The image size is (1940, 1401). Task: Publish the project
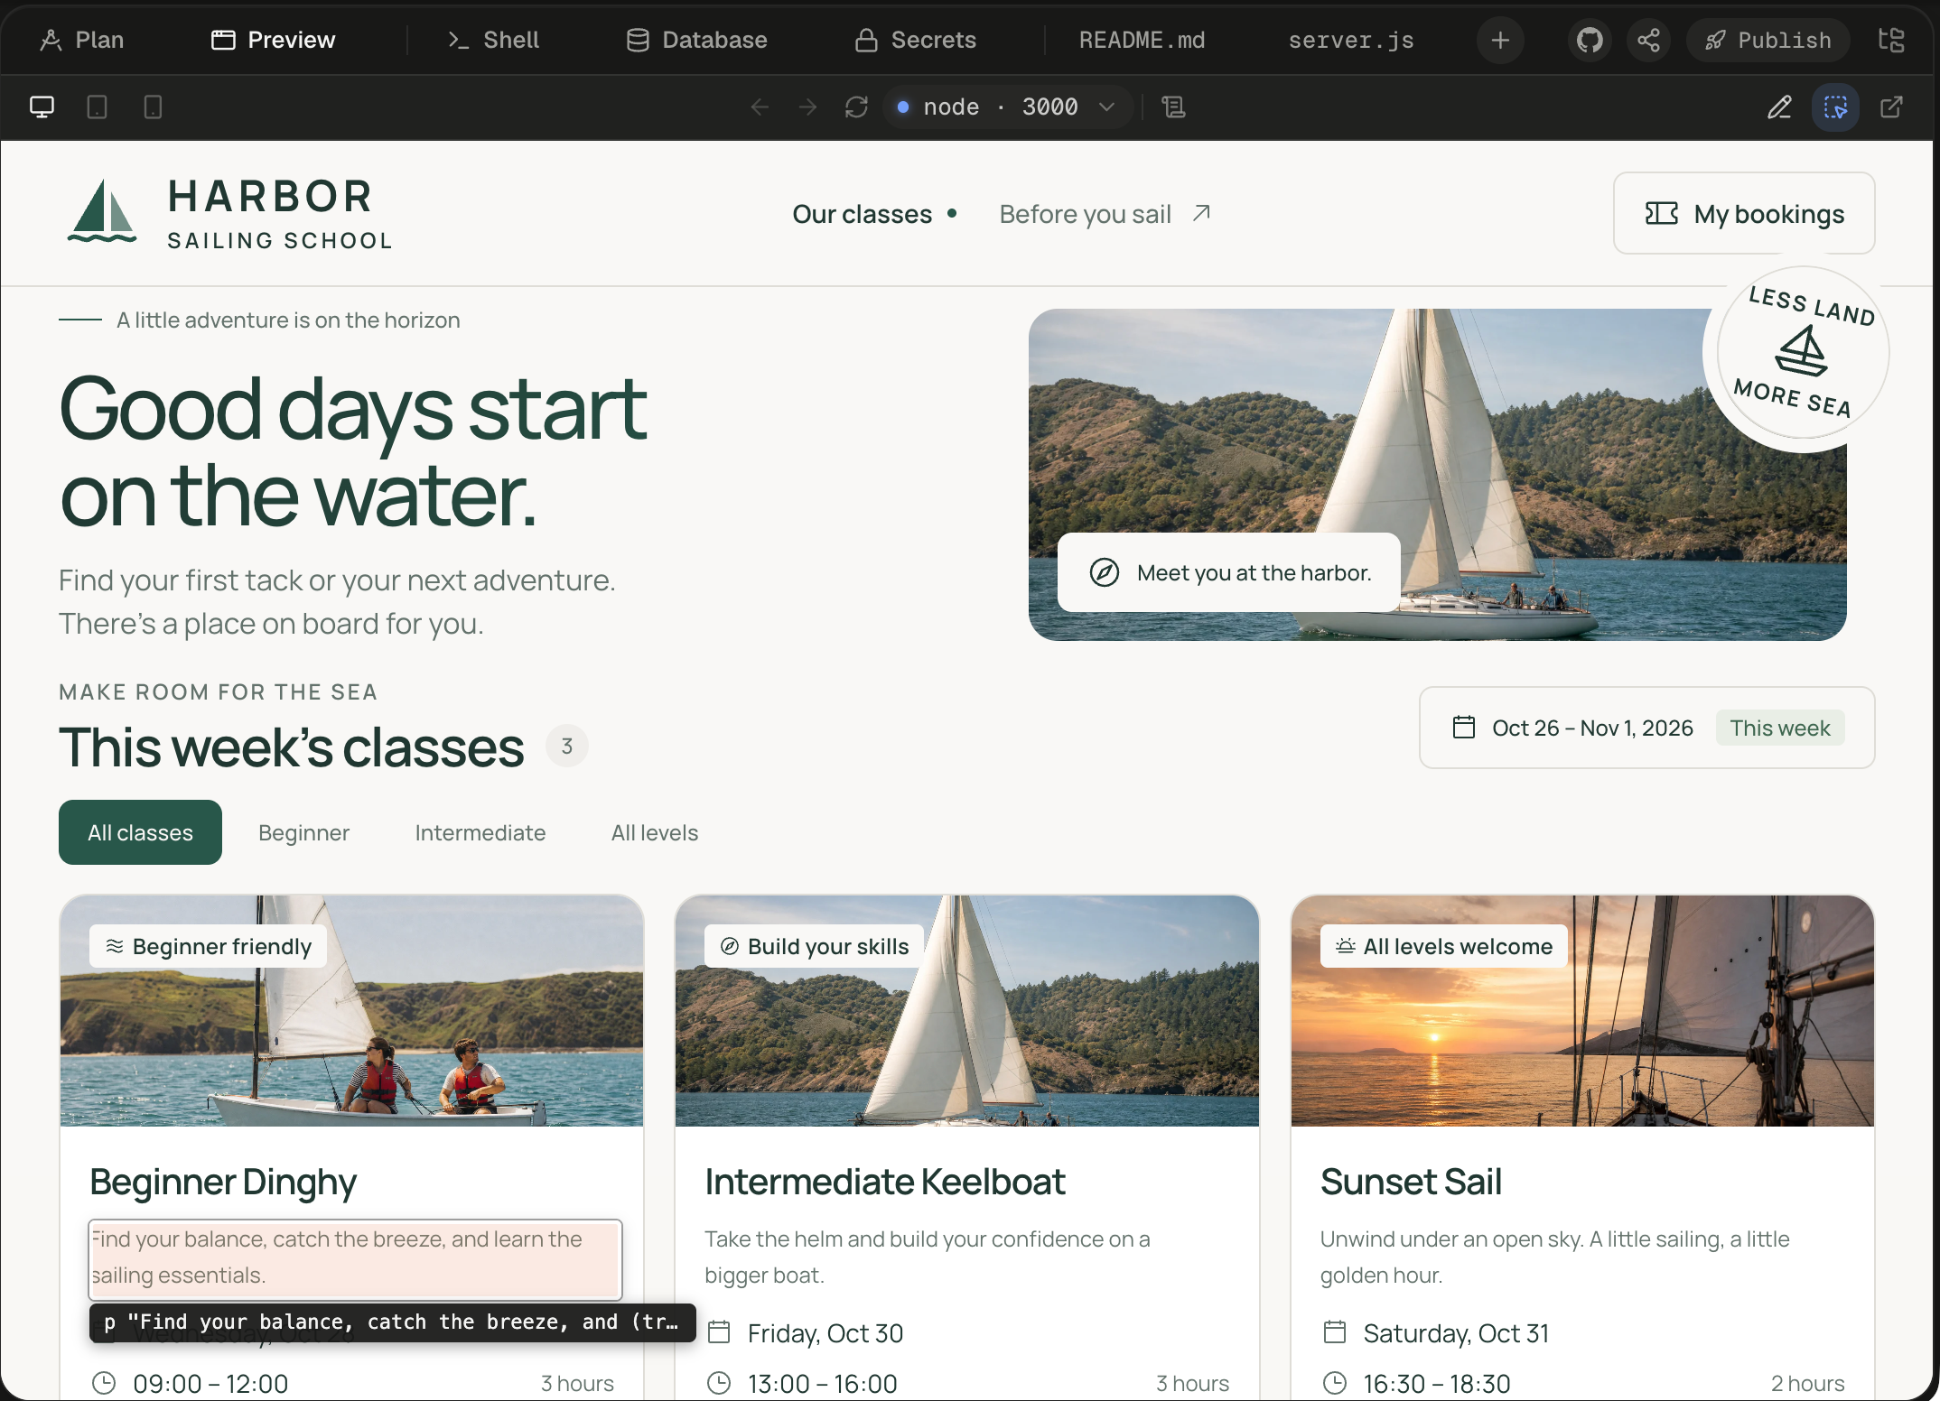tap(1767, 40)
